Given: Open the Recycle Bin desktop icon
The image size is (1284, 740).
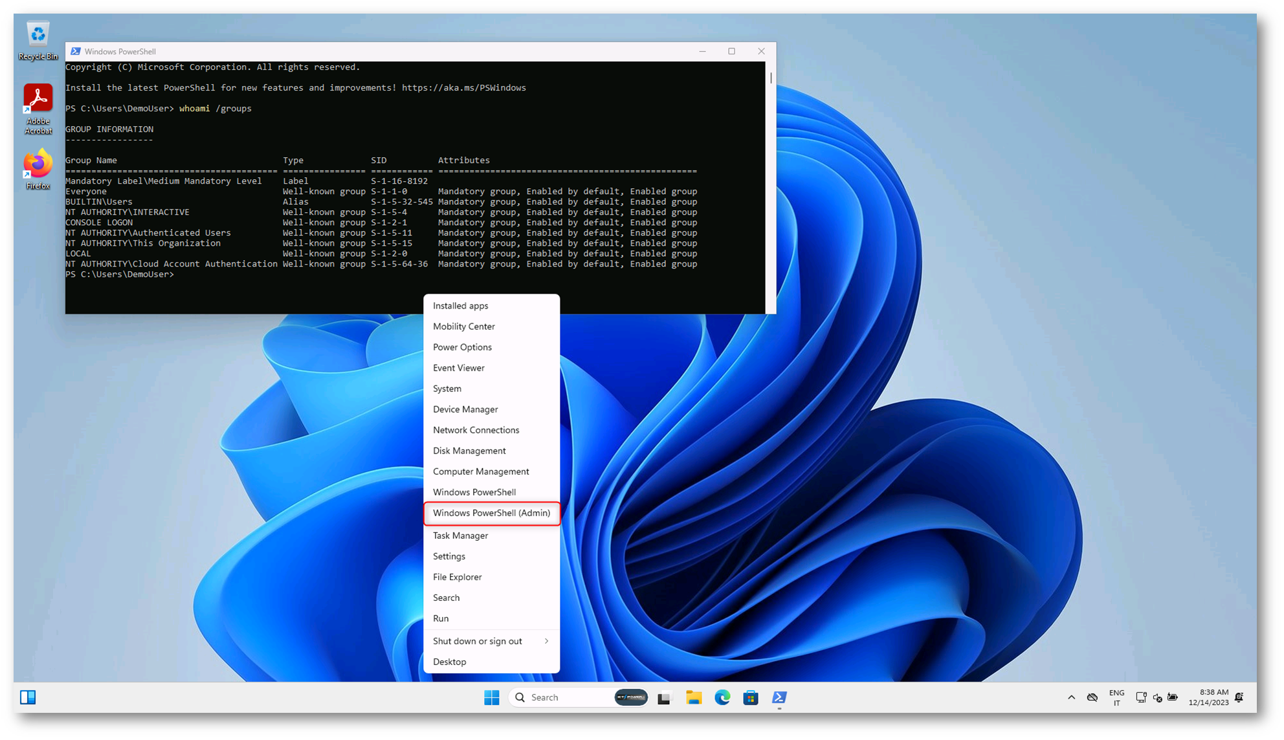Looking at the screenshot, I should tap(38, 41).
